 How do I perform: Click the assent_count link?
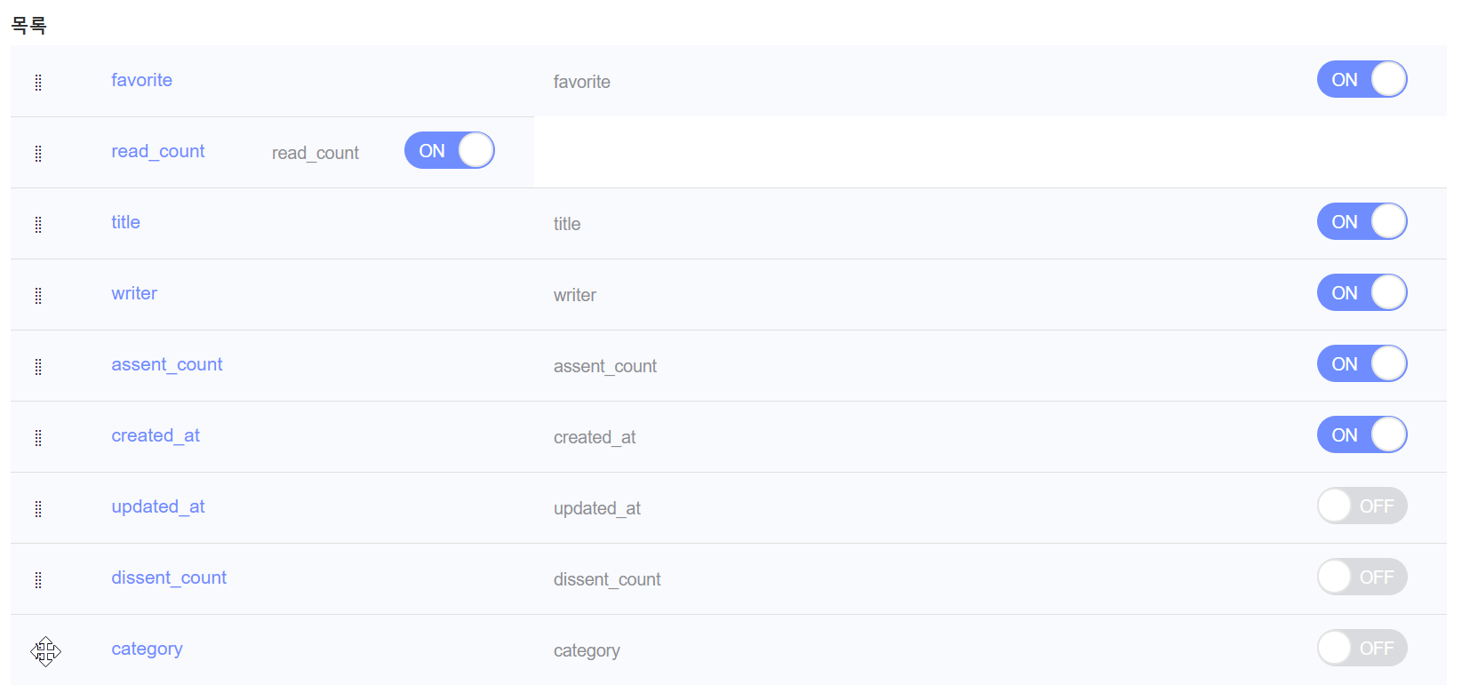coord(166,364)
